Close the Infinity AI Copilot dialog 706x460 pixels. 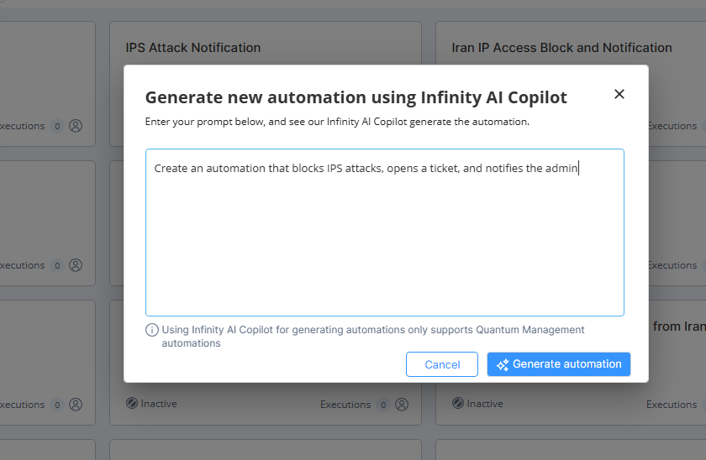pos(619,94)
